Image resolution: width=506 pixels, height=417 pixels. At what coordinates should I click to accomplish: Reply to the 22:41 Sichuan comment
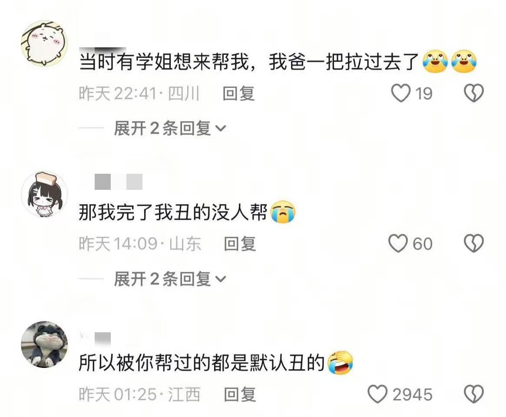tap(238, 93)
